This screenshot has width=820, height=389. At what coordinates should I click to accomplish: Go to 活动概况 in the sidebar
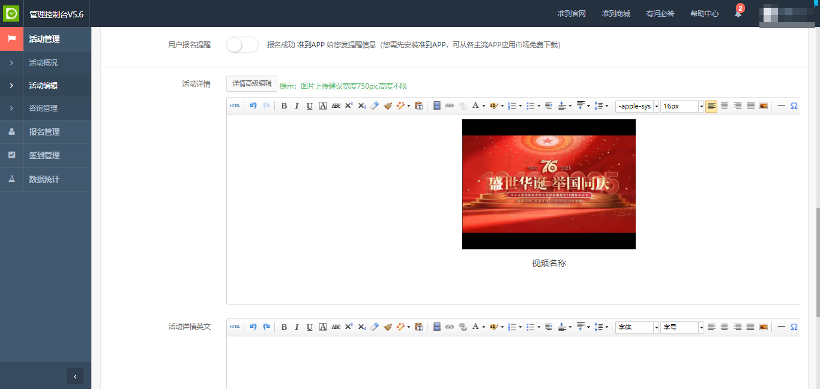tap(43, 62)
